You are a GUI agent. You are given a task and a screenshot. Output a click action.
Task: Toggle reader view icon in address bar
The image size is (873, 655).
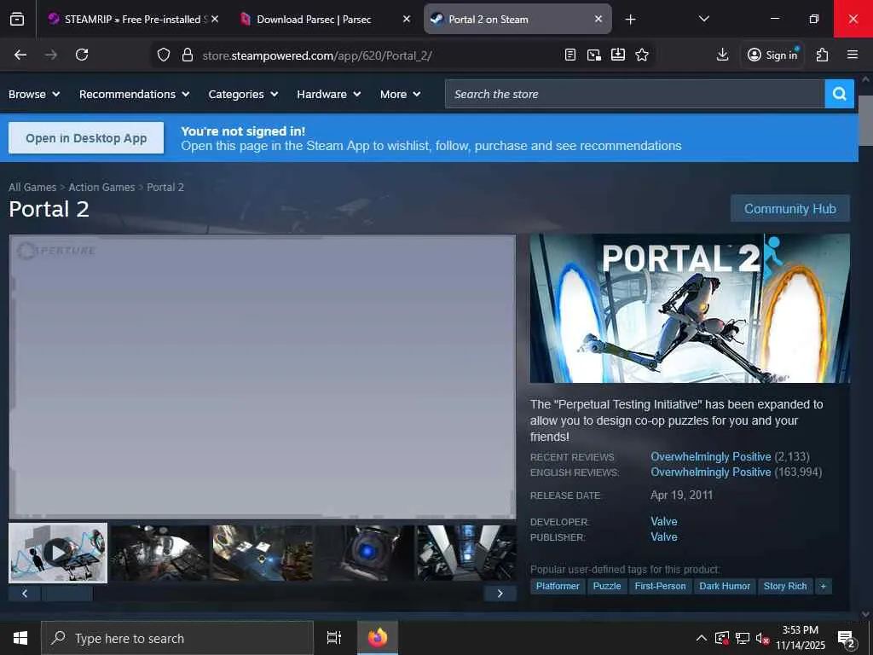tap(570, 55)
